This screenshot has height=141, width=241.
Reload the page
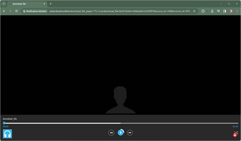(x=16, y=11)
